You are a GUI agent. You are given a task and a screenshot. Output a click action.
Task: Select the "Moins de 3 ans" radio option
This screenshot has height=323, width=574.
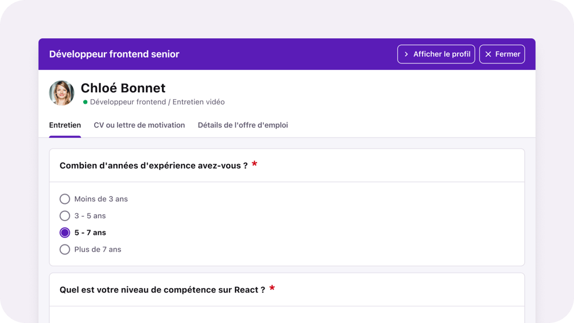[65, 199]
